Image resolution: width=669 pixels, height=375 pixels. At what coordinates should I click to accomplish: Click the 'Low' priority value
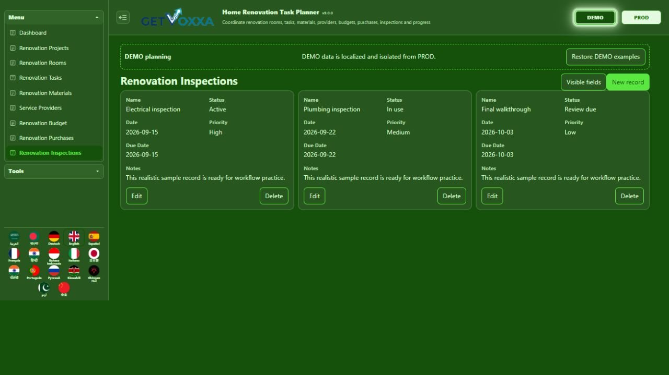[570, 132]
